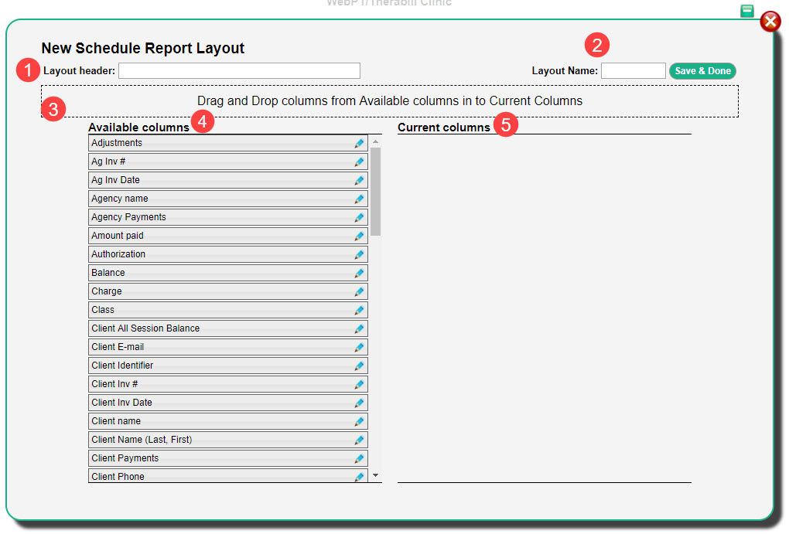
Task: Click the pencil icon for Client Payments
Action: 359,460
